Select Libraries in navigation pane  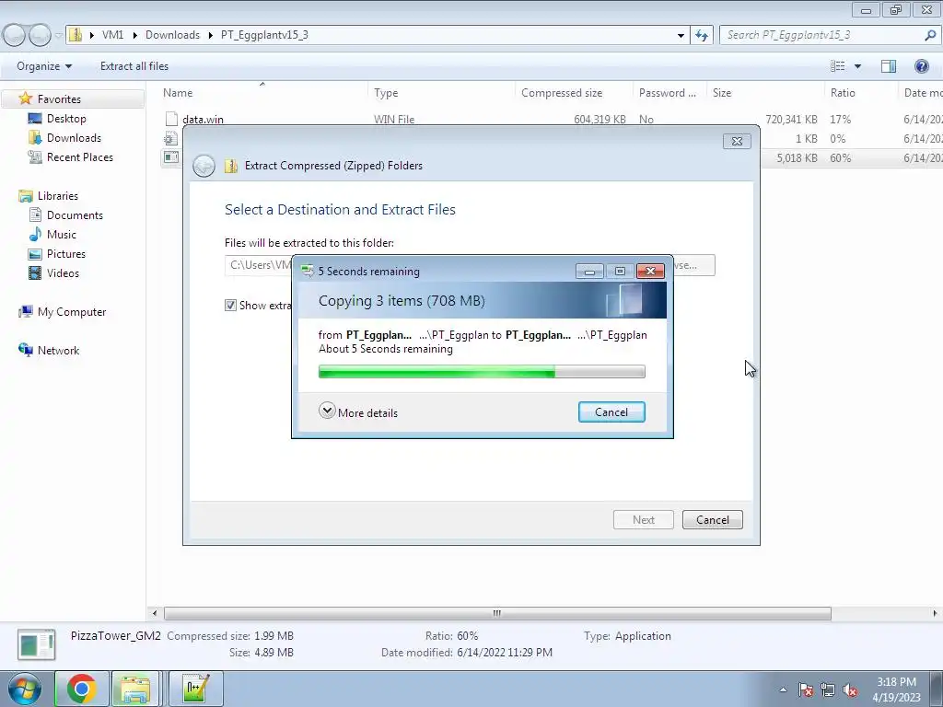[58, 196]
